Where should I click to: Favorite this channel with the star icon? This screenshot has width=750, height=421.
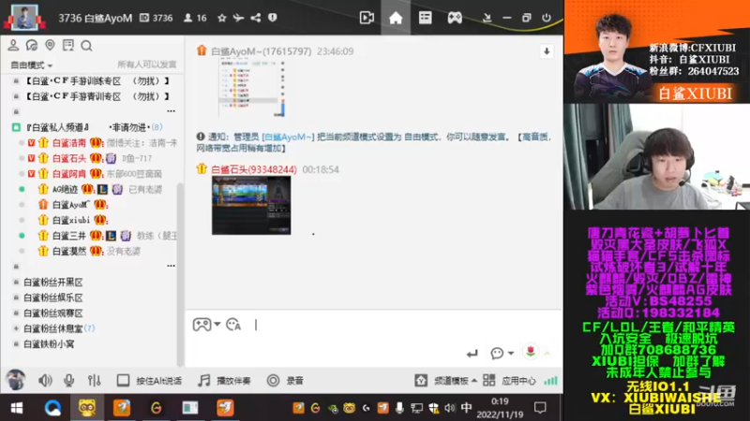click(221, 18)
